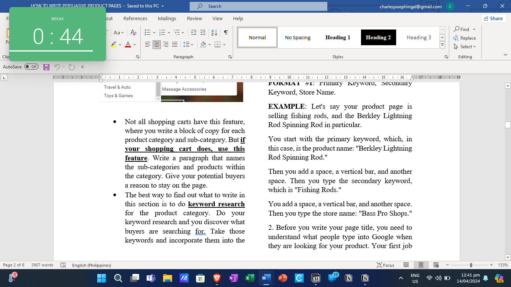
Task: Open the References tab
Action: click(x=135, y=18)
